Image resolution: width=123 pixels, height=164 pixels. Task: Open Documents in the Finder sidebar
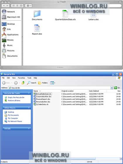[10, 56]
